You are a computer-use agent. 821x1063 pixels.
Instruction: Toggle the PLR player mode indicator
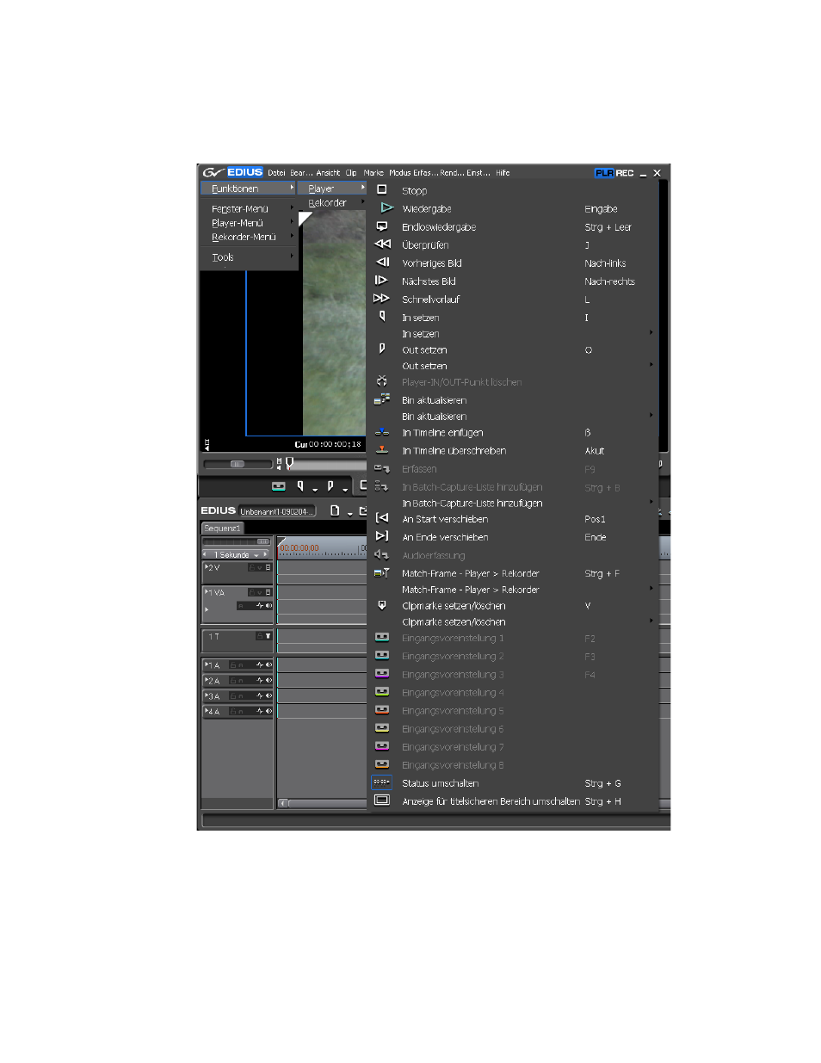pyautogui.click(x=604, y=173)
